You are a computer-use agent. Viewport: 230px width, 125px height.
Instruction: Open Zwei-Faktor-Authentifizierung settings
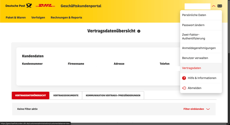pyautogui.click(x=201, y=37)
